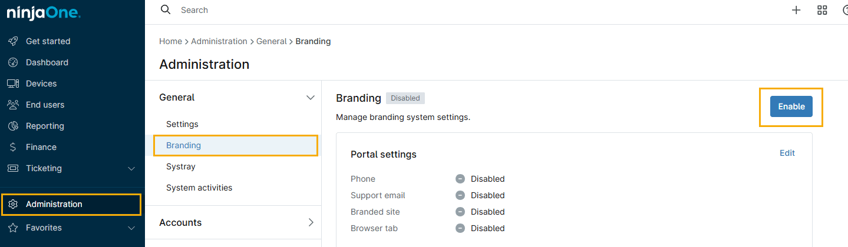Image resolution: width=848 pixels, height=247 pixels.
Task: Select Systray in General settings
Action: click(180, 166)
